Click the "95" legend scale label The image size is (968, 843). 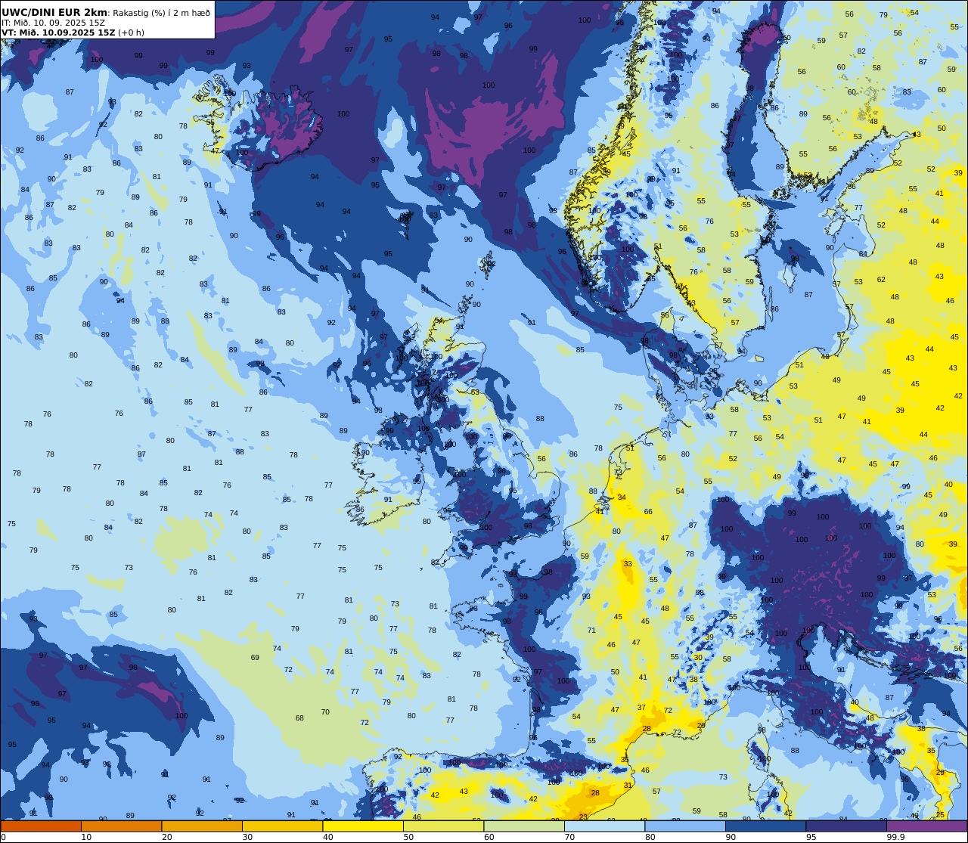coord(811,837)
